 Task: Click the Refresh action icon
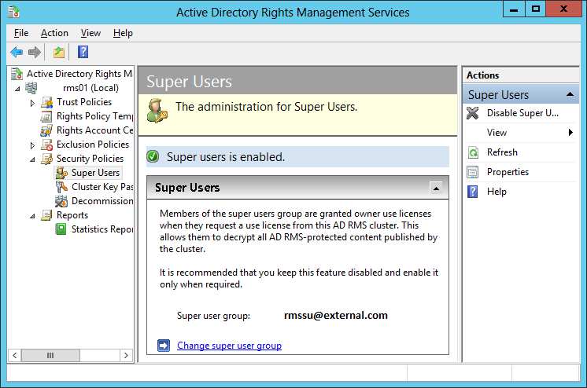[x=473, y=152]
